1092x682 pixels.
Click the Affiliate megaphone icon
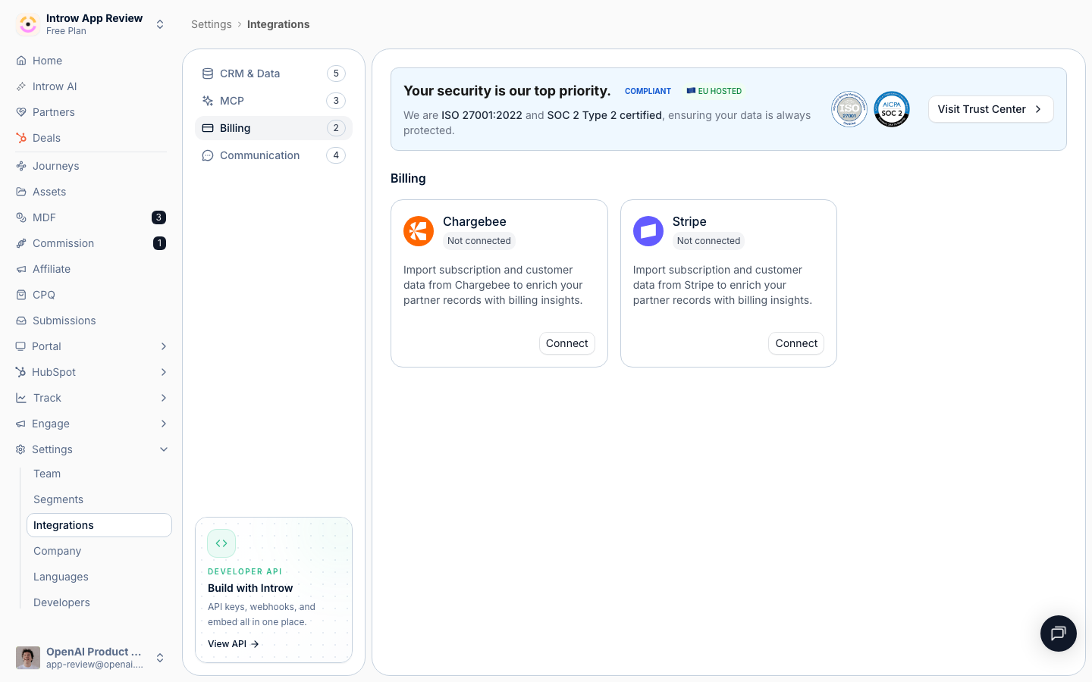[x=21, y=269]
